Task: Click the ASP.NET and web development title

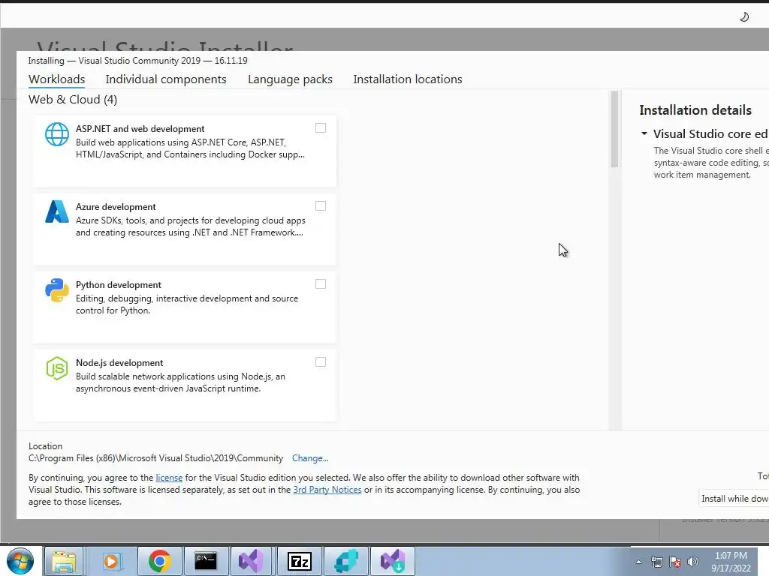Action: (x=140, y=129)
